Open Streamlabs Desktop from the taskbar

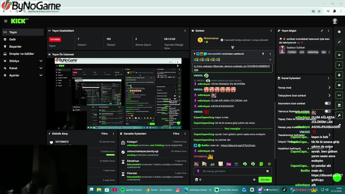tap(226, 190)
